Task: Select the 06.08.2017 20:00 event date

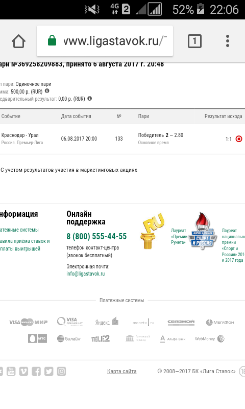Action: [79, 139]
